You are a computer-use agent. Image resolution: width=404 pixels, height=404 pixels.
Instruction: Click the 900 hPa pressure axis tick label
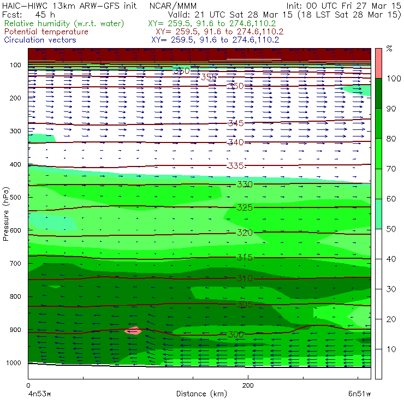click(15, 330)
